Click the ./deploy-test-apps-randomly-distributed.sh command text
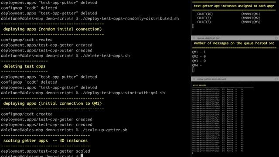The width and height of the screenshot is (279, 157). pyautogui.click(x=130, y=18)
